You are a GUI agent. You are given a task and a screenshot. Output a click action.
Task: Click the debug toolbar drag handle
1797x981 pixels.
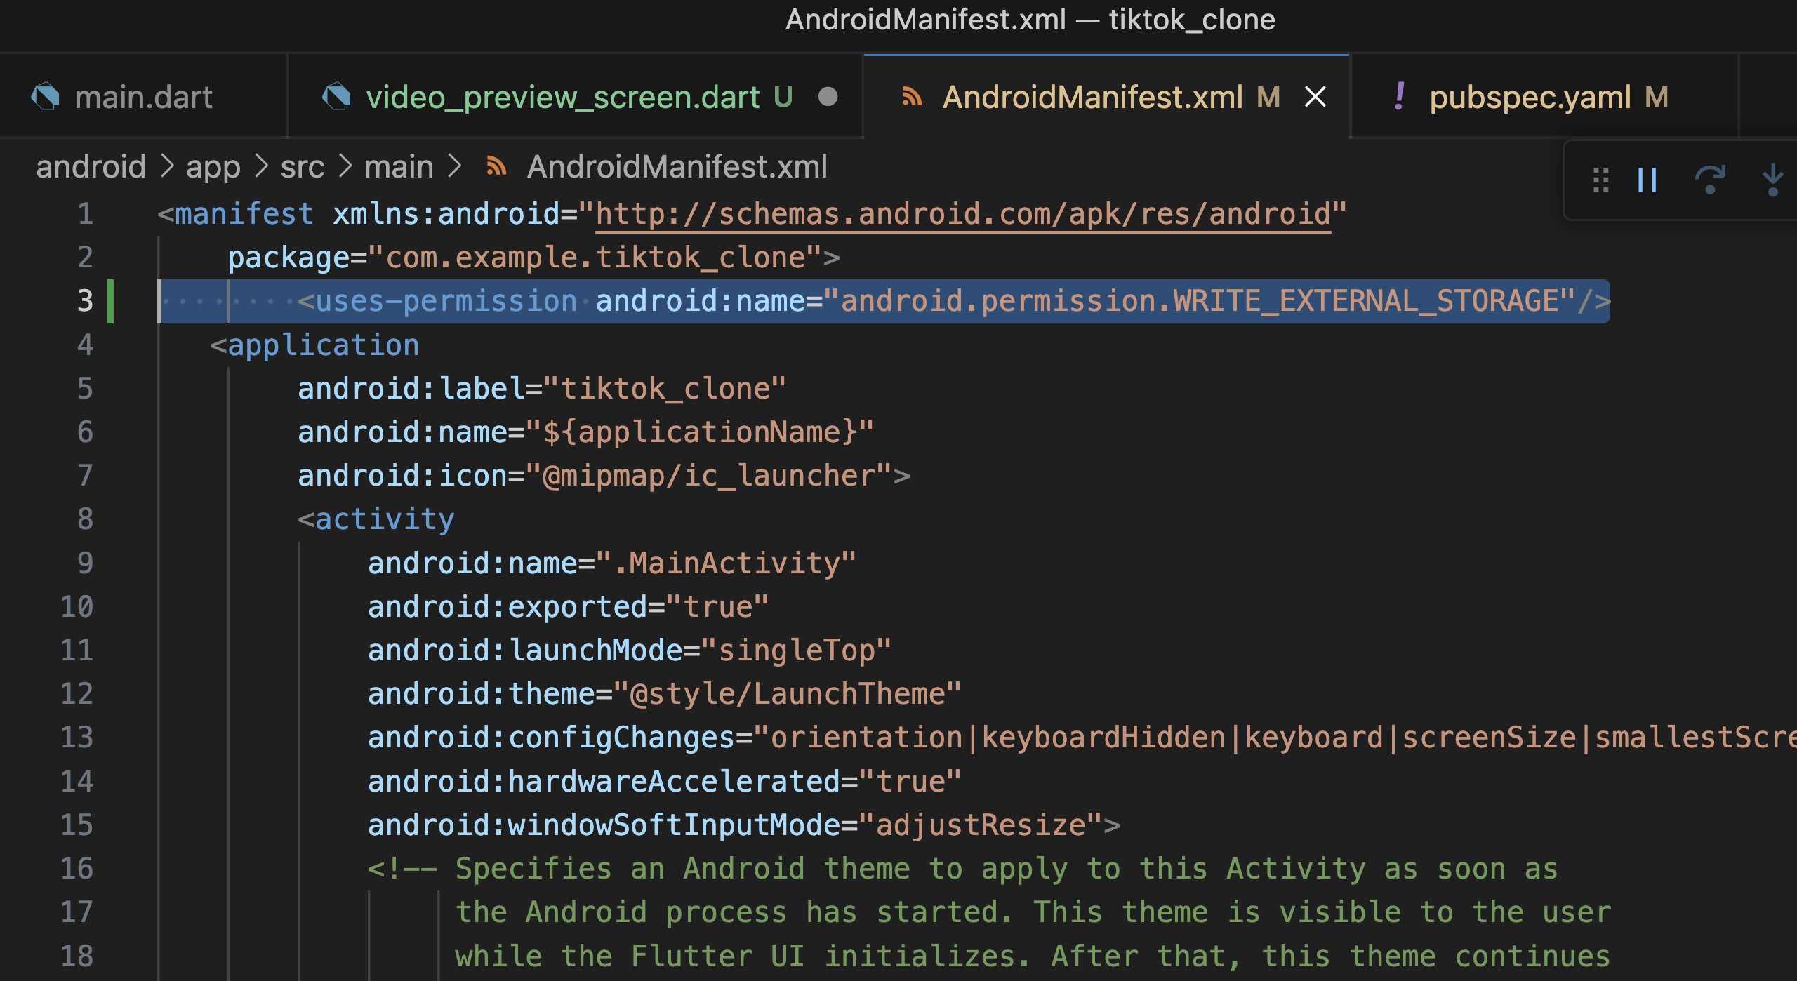(1600, 180)
